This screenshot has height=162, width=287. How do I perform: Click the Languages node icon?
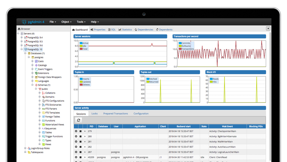coord(36,81)
